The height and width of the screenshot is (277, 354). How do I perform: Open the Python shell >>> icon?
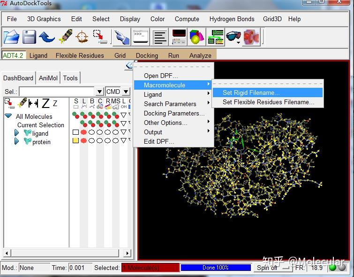[x=140, y=37]
